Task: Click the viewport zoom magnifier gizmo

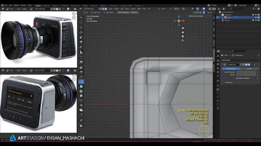Action: 183,28
